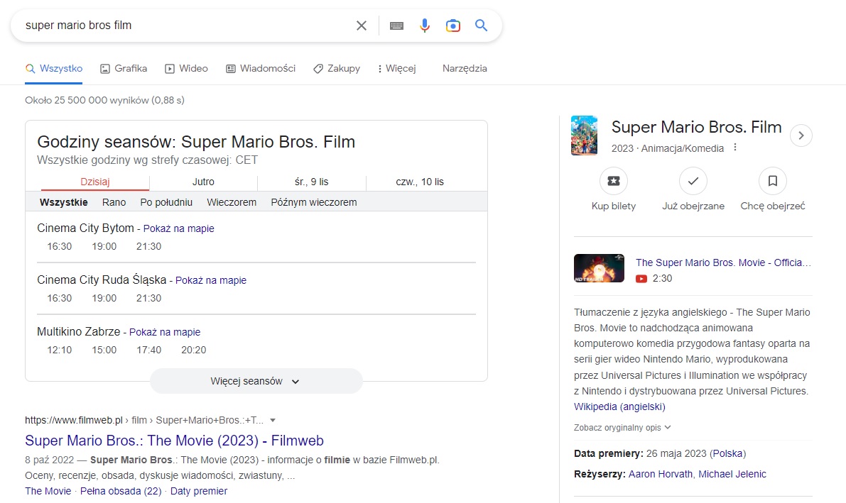Open Daty premier sitelink

pos(199,491)
